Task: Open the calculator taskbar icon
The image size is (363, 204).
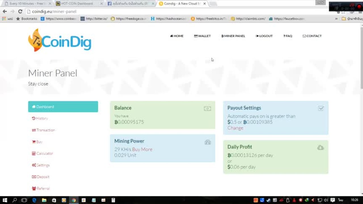Action: click(x=113, y=200)
